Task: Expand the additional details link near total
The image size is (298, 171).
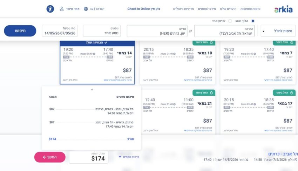Action: click(x=129, y=157)
